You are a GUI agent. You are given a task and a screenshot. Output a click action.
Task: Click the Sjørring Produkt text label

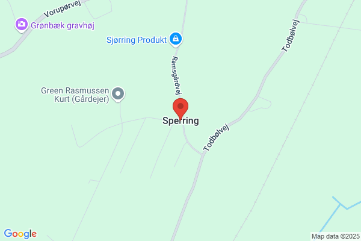tap(137, 40)
